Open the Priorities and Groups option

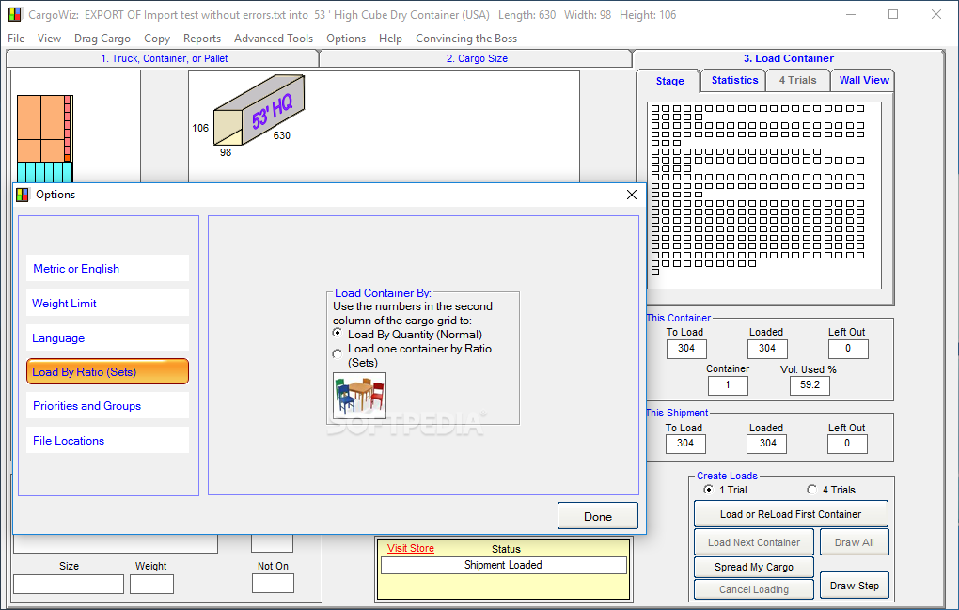pos(107,406)
